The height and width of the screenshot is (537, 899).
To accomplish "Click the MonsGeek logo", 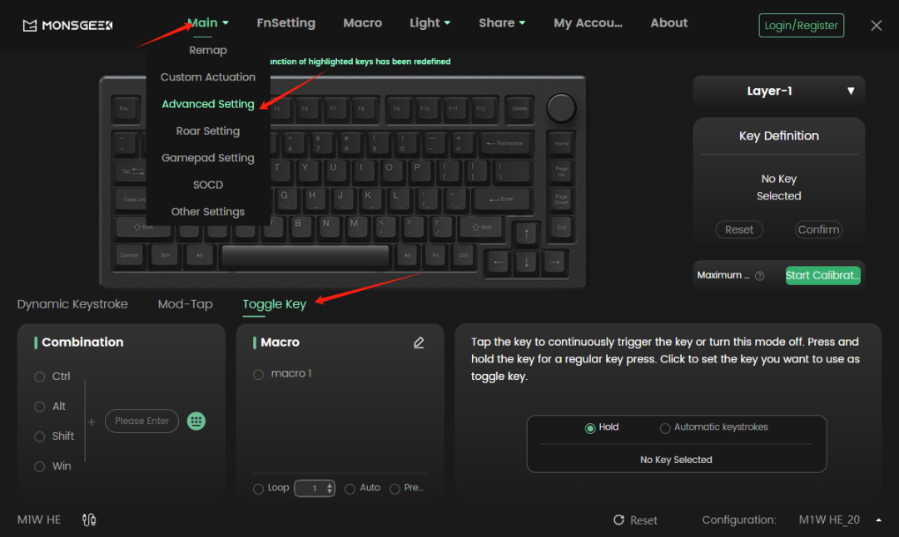I will [67, 26].
